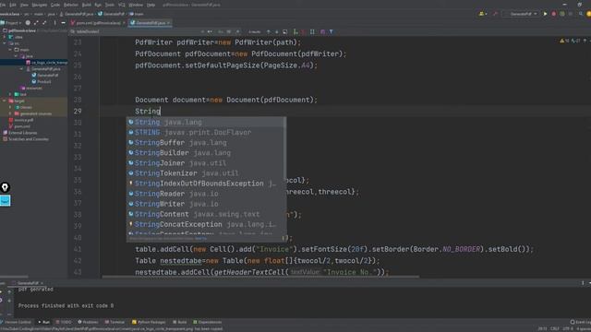Screen dimensions: 591x332
Task: Click the user account icon in toolbar
Action: (x=482, y=14)
